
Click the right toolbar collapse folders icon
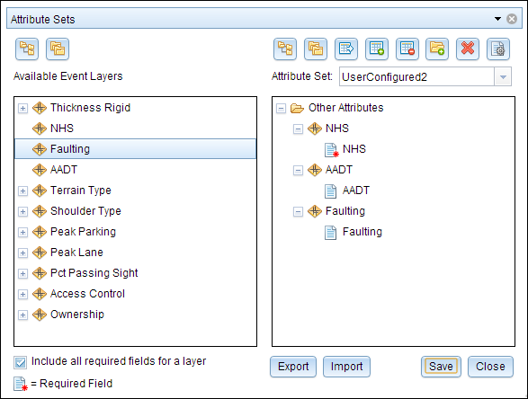[316, 49]
